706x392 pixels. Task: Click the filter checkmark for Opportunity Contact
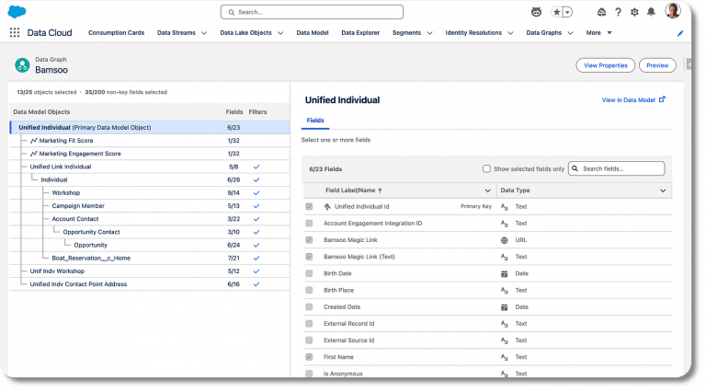[256, 232]
